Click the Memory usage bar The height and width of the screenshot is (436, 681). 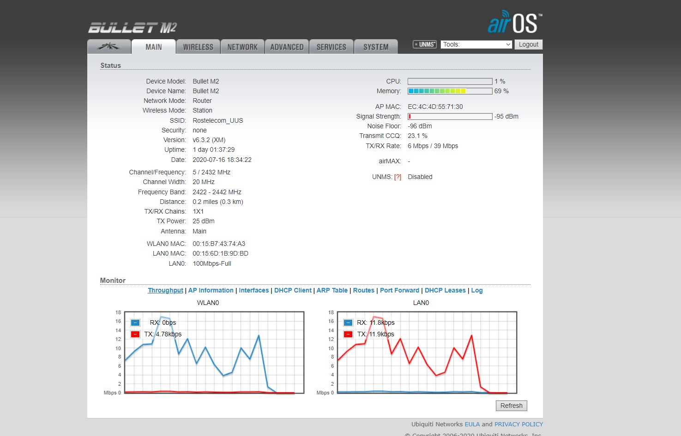click(450, 91)
